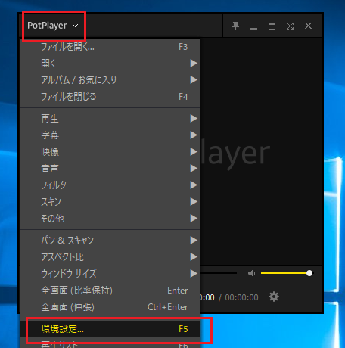Click the gray seek bar track

219,273
